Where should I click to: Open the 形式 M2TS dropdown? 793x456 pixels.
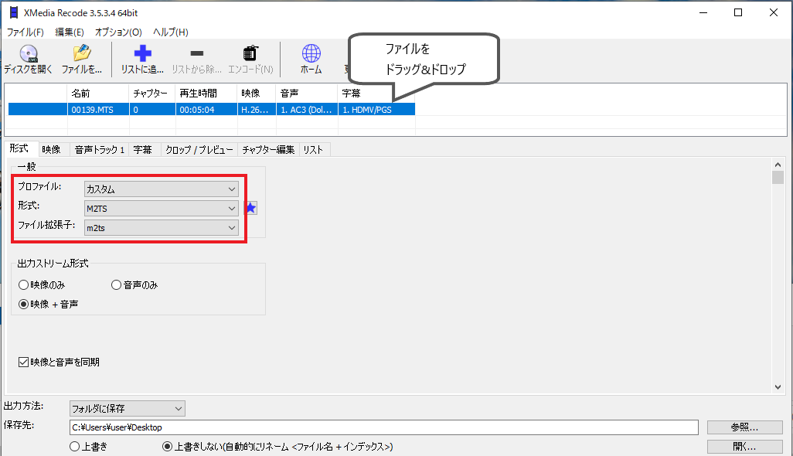pos(162,208)
